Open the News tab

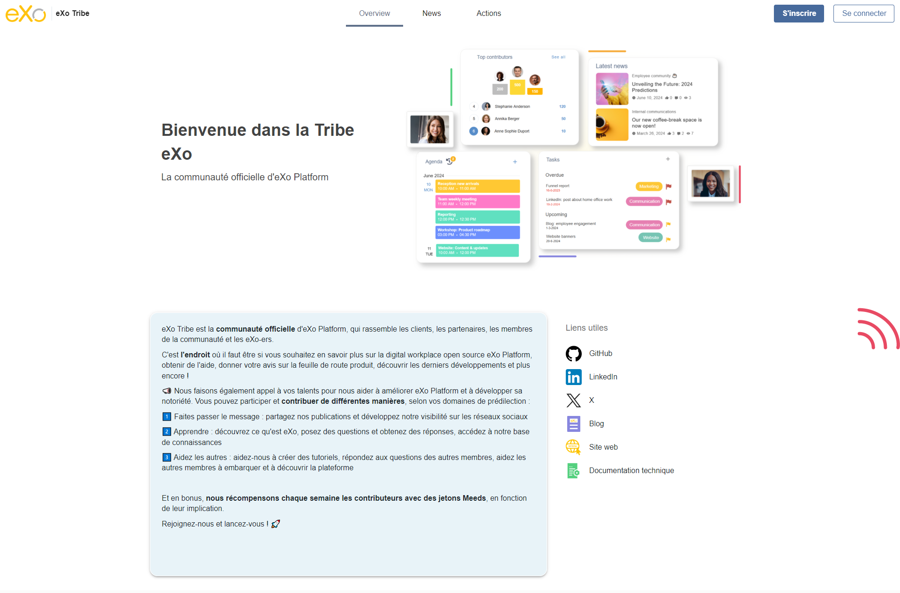[431, 14]
